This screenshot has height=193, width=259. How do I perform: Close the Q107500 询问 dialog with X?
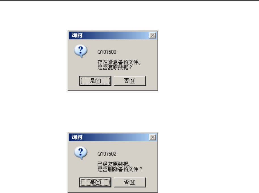[x=153, y=35]
